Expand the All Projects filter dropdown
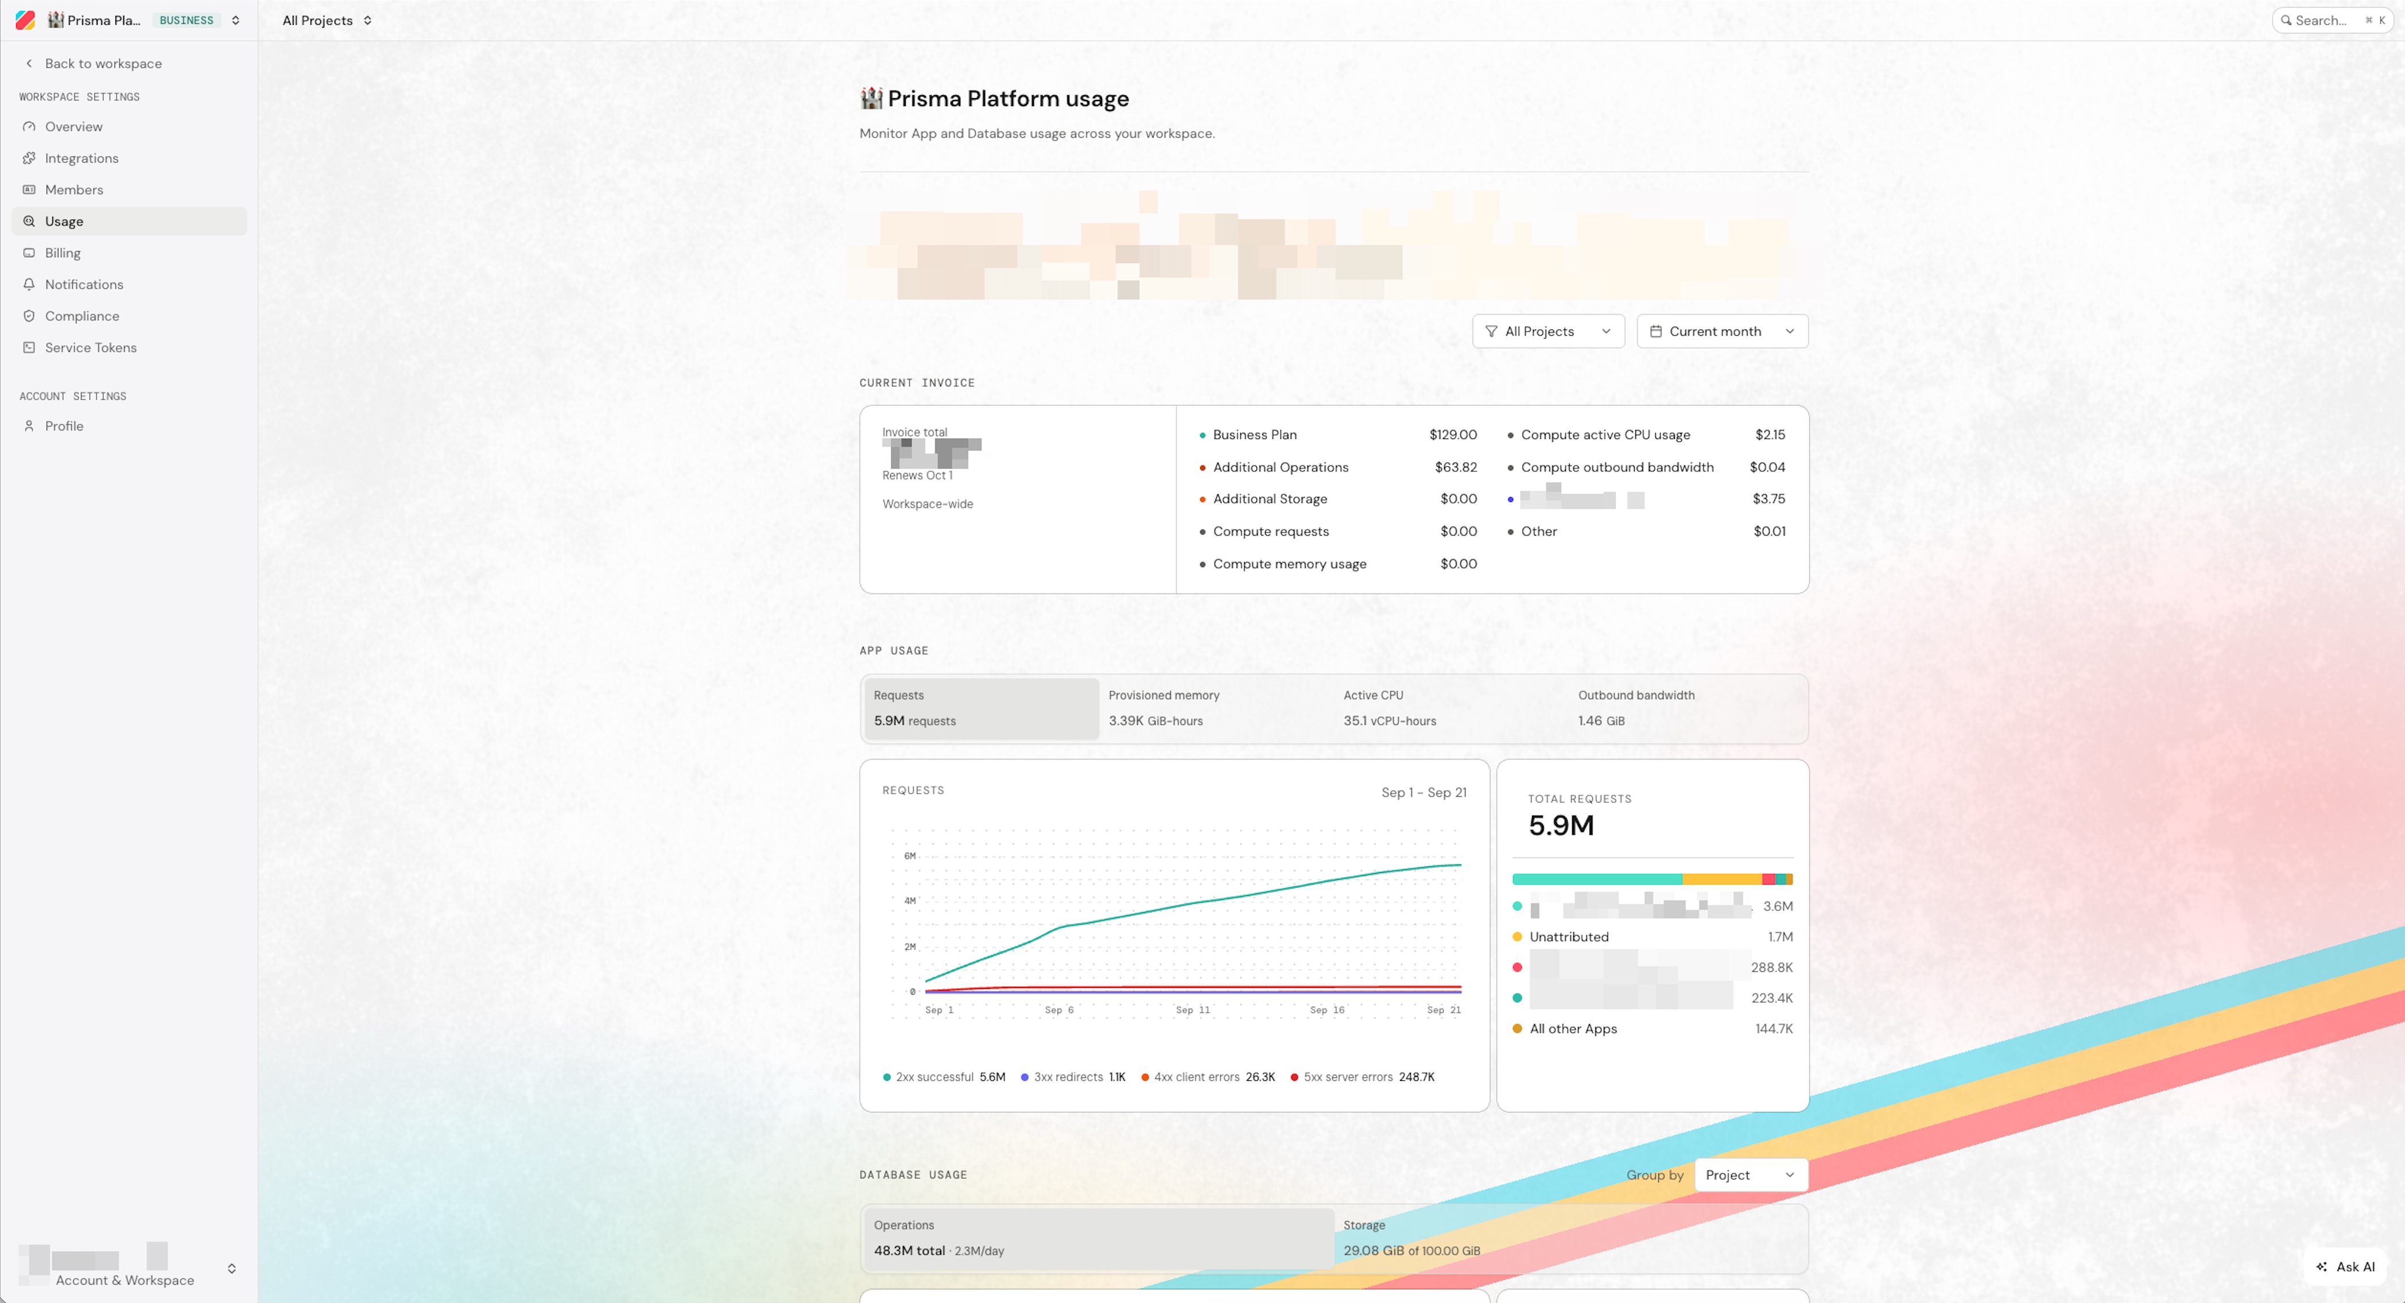 click(1548, 331)
